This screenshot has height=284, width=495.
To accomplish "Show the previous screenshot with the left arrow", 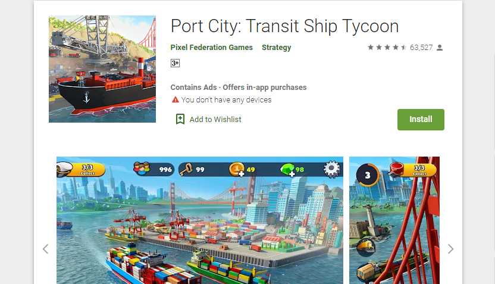I will coord(45,249).
